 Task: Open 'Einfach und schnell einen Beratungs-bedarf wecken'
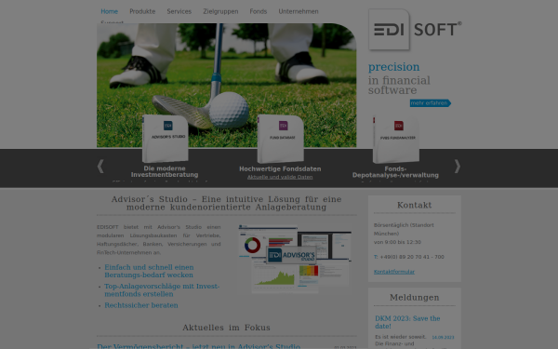[x=149, y=271]
